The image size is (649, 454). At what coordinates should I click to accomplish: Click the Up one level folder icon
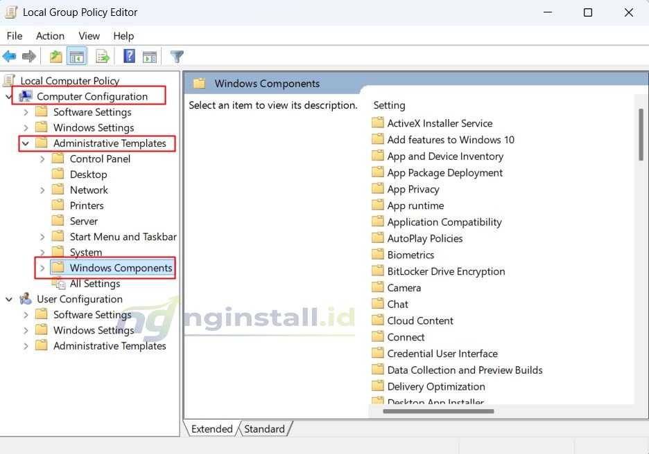pos(54,56)
